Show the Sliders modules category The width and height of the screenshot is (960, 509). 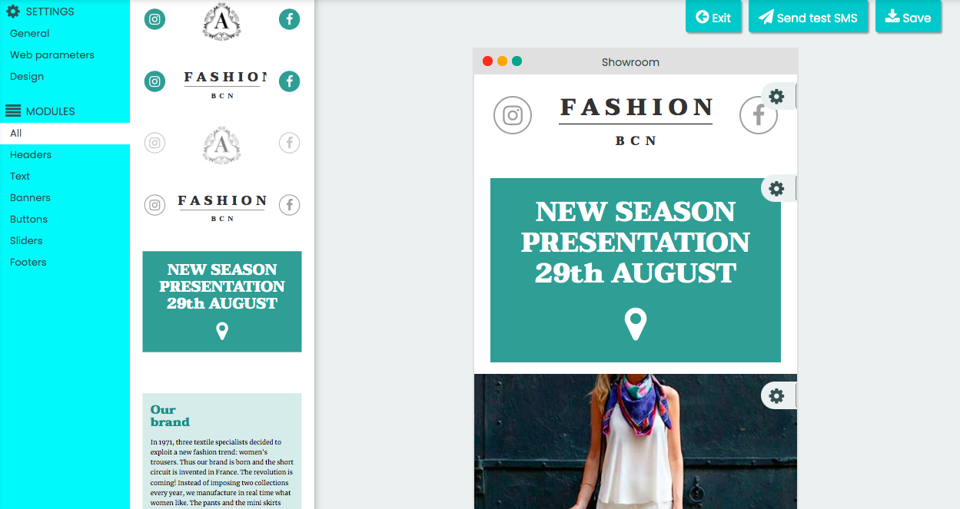point(26,240)
